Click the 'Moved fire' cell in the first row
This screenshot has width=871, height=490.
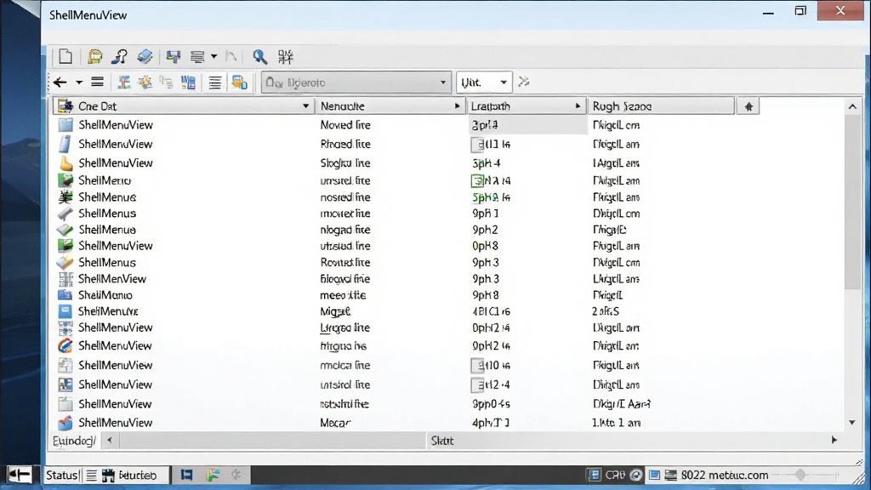(x=345, y=125)
